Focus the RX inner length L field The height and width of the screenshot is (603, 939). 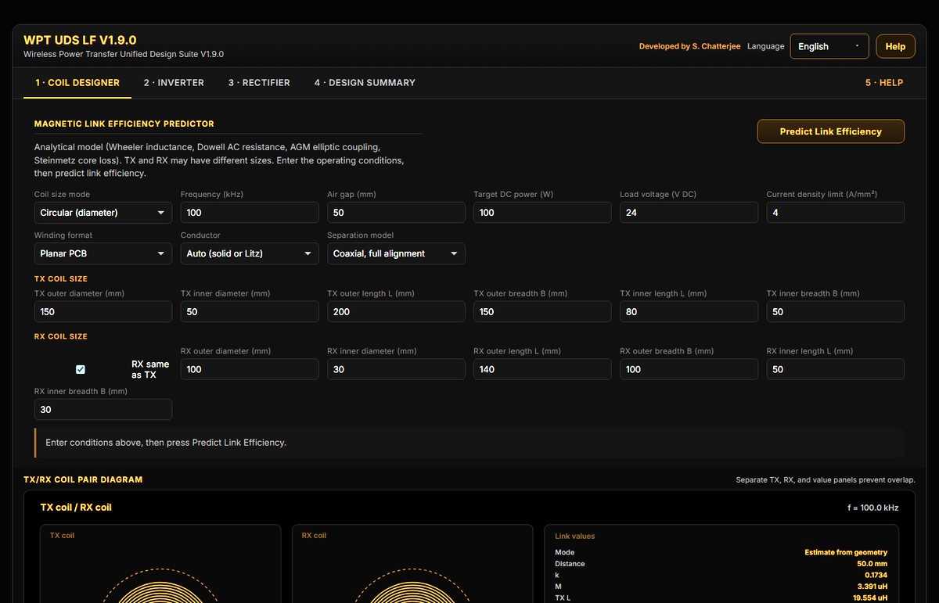pyautogui.click(x=835, y=369)
